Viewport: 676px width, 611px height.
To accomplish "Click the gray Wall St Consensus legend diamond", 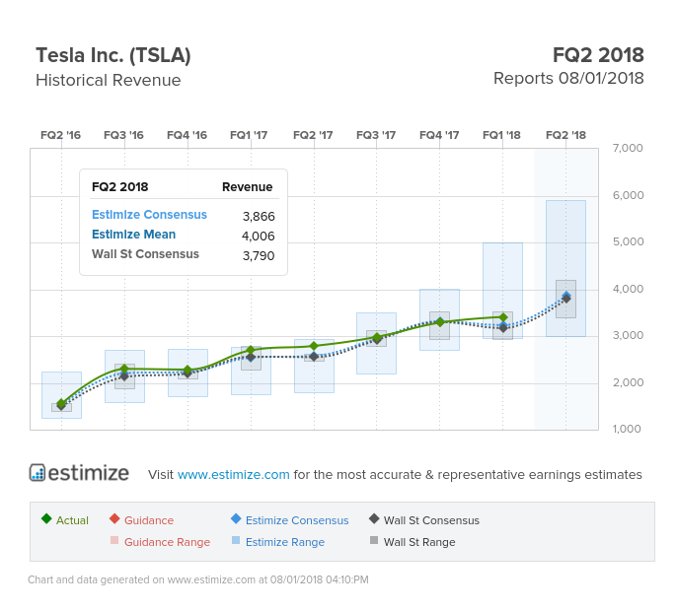I will pos(374,518).
